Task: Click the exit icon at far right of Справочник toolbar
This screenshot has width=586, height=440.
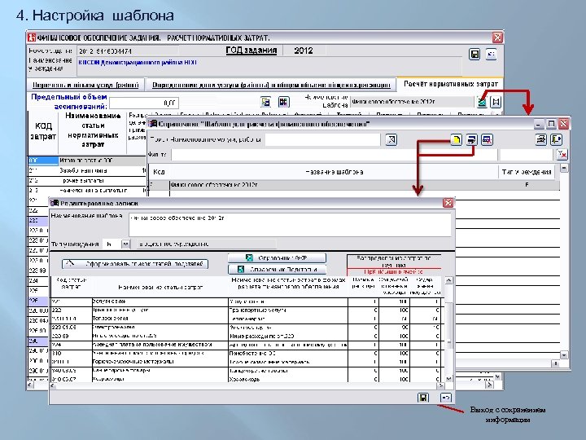Action: click(x=557, y=140)
